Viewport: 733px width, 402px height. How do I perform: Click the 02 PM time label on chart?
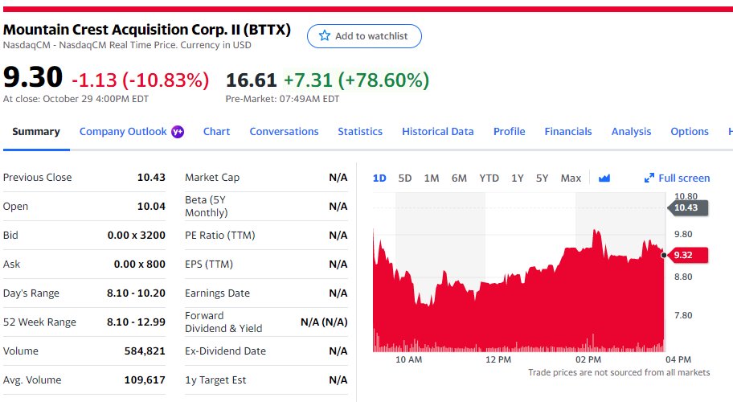(588, 360)
